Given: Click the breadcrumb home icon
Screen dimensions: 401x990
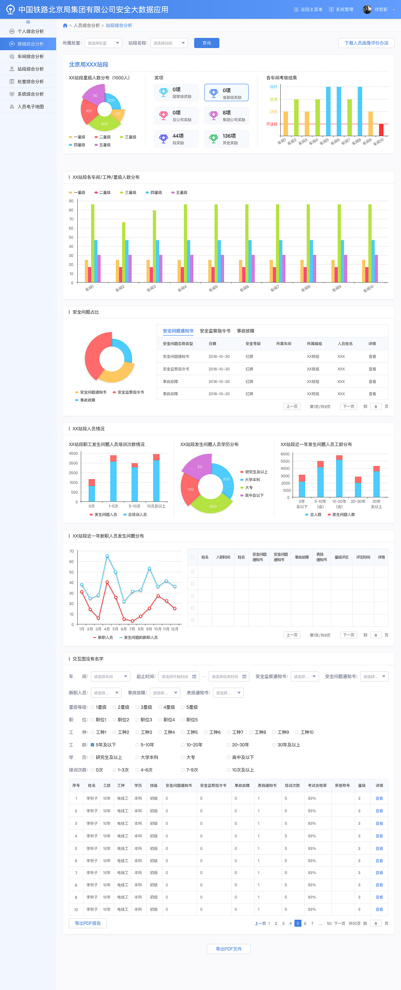Looking at the screenshot, I should tap(65, 25).
